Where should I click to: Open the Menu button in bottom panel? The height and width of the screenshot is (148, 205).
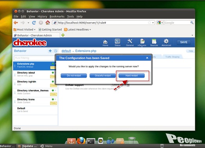click(47, 146)
